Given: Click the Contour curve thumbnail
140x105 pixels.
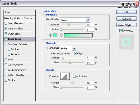Looking at the screenshot, I should [x=64, y=76].
